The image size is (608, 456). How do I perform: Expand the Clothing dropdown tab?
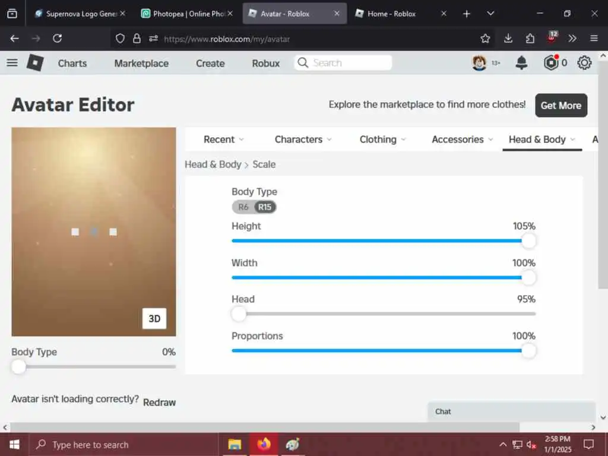click(383, 139)
